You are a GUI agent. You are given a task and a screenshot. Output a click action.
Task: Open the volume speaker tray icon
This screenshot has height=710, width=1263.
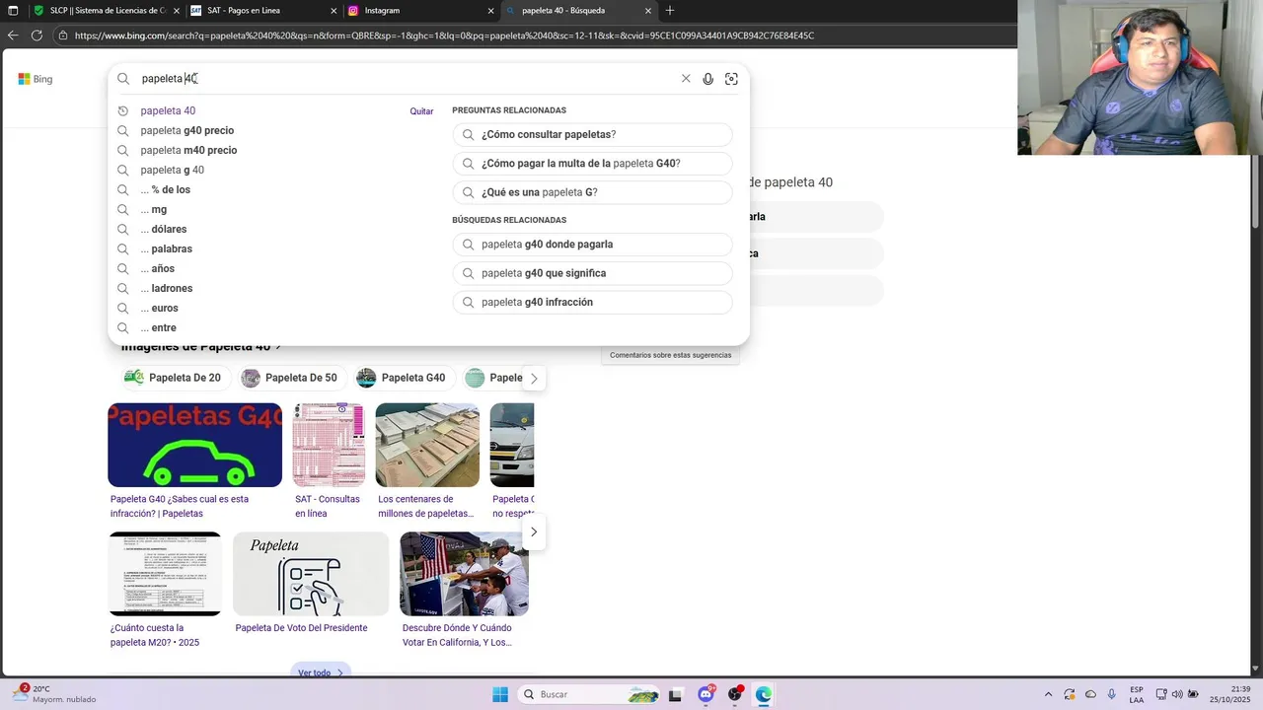coord(1176,694)
